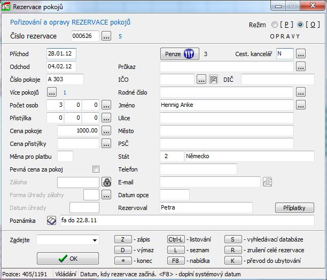Click the DIČ input field
Viewport: 327px width, 280px height.
click(278, 79)
